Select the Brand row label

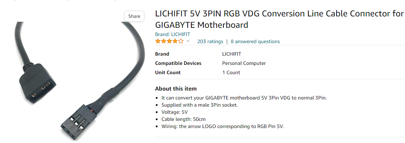pyautogui.click(x=162, y=54)
